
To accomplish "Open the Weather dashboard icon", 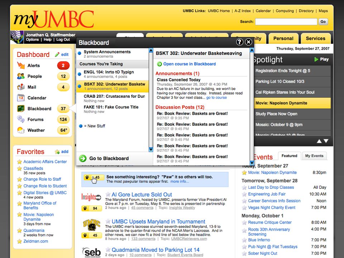I will click(21, 130).
